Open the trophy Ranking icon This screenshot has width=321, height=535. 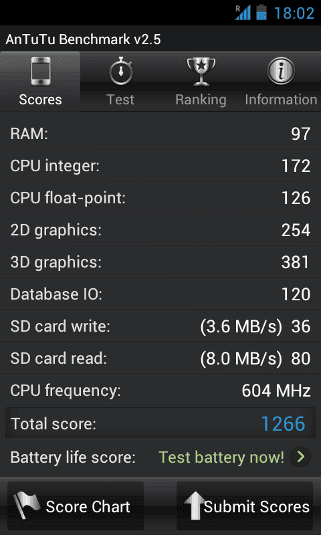(201, 72)
